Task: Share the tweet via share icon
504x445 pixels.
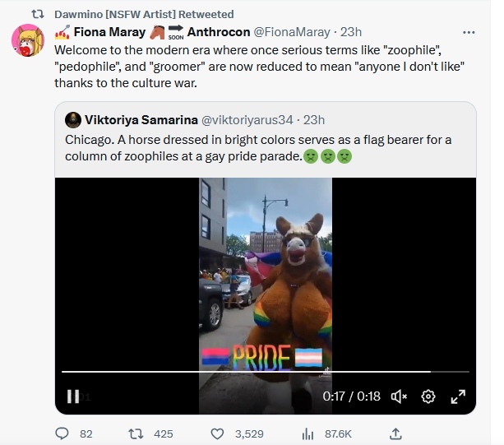Action: point(395,433)
